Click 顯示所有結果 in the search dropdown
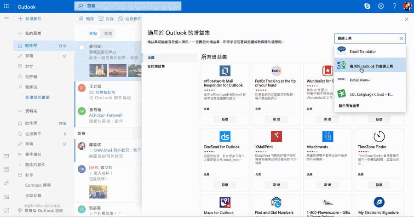 [x=349, y=106]
